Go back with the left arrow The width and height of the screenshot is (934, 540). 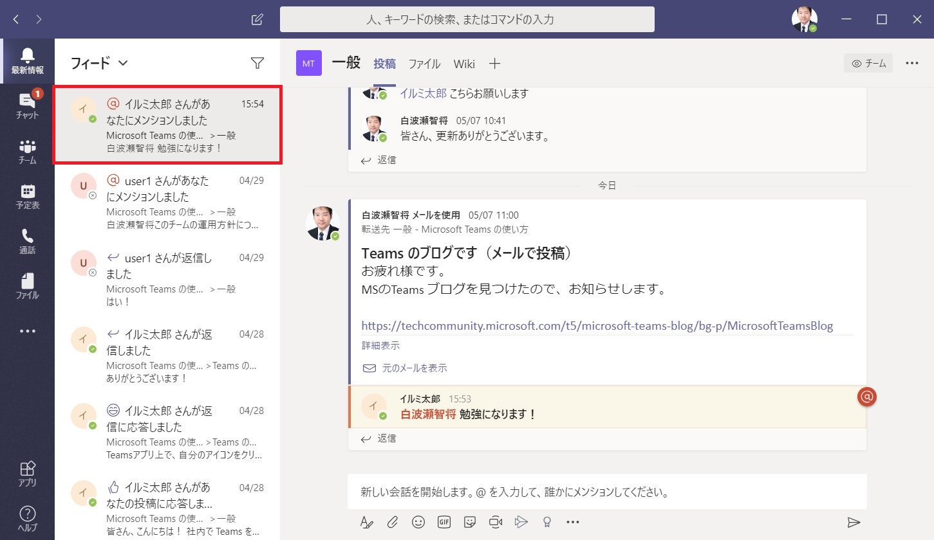(x=15, y=19)
